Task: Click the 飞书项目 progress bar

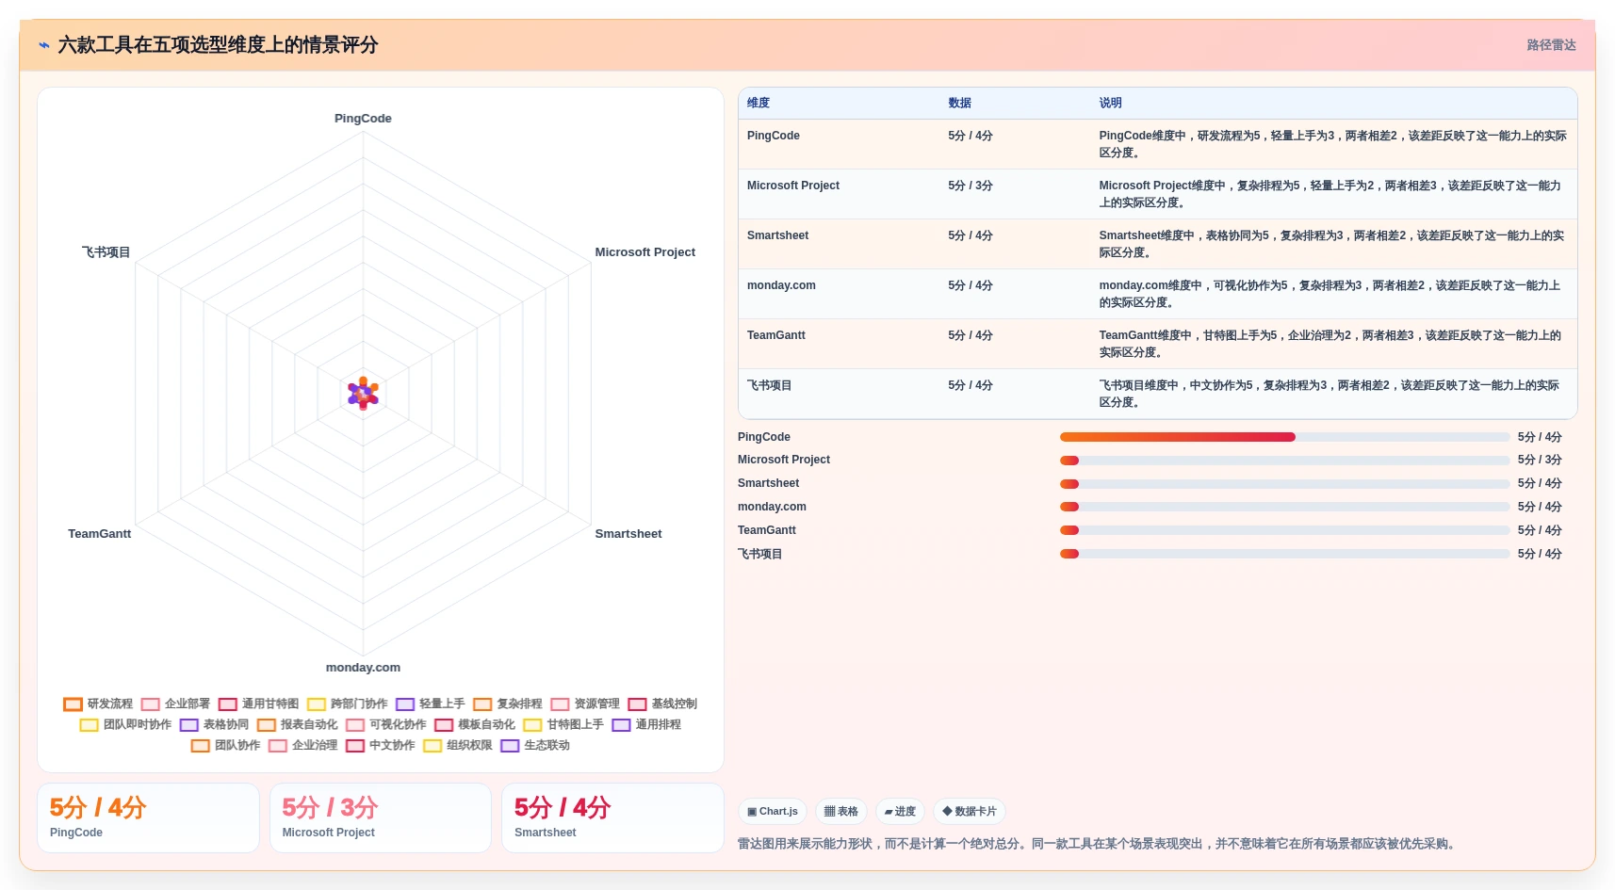Action: (x=1284, y=554)
